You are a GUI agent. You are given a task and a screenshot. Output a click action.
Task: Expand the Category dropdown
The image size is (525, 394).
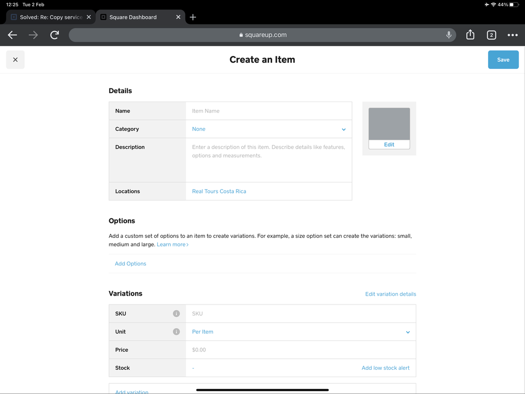click(269, 129)
